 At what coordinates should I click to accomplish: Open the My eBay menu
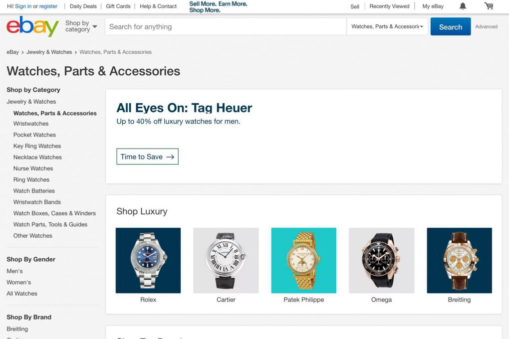tap(433, 6)
